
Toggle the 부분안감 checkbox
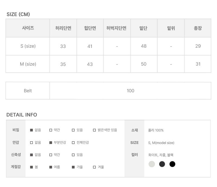click(51, 143)
